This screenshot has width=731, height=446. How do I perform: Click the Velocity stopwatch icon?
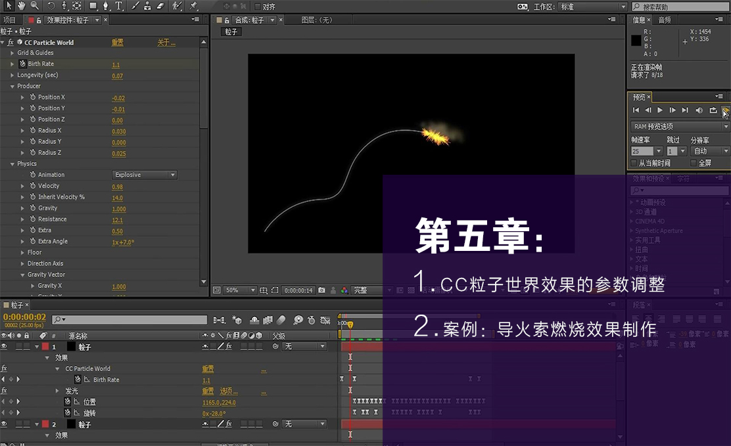click(x=33, y=185)
